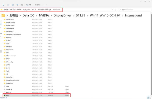Go to 511.79 in the small breadcrumb path
The width and height of the screenshot is (152, 99).
[x=34, y=10]
